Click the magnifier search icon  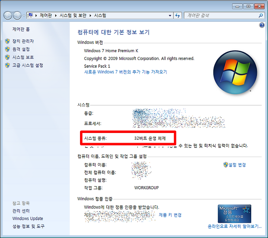pos(261,16)
